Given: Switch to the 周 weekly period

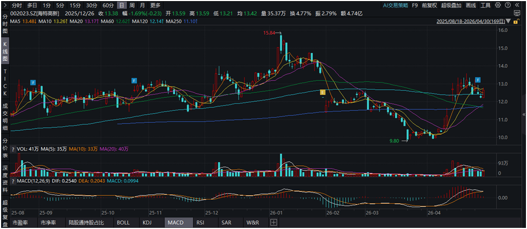Looking at the screenshot, I should click(x=132, y=5).
